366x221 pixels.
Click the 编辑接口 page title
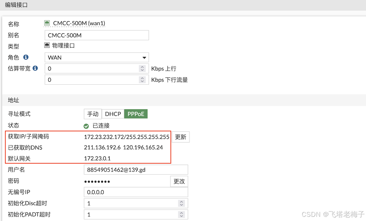coord(16,5)
